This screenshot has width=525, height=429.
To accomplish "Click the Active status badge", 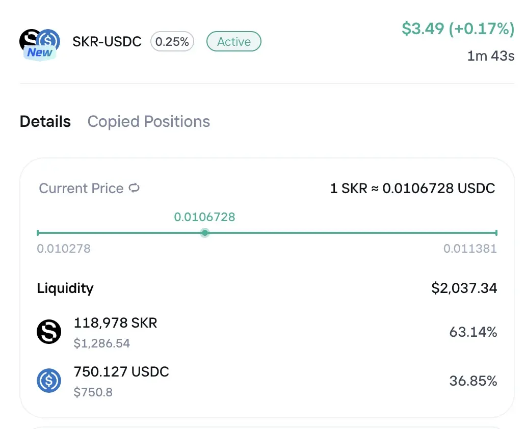I will coord(234,42).
